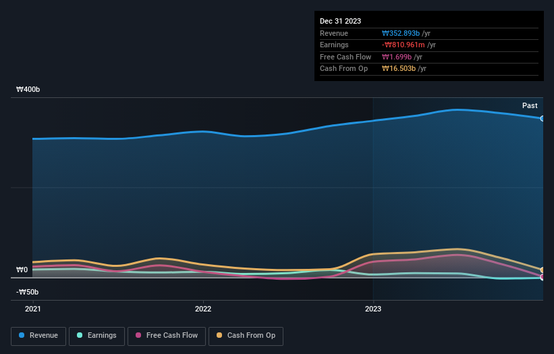Screen dimensions: 554x354
Task: Toggle the Earnings legend series
Action: (x=96, y=336)
